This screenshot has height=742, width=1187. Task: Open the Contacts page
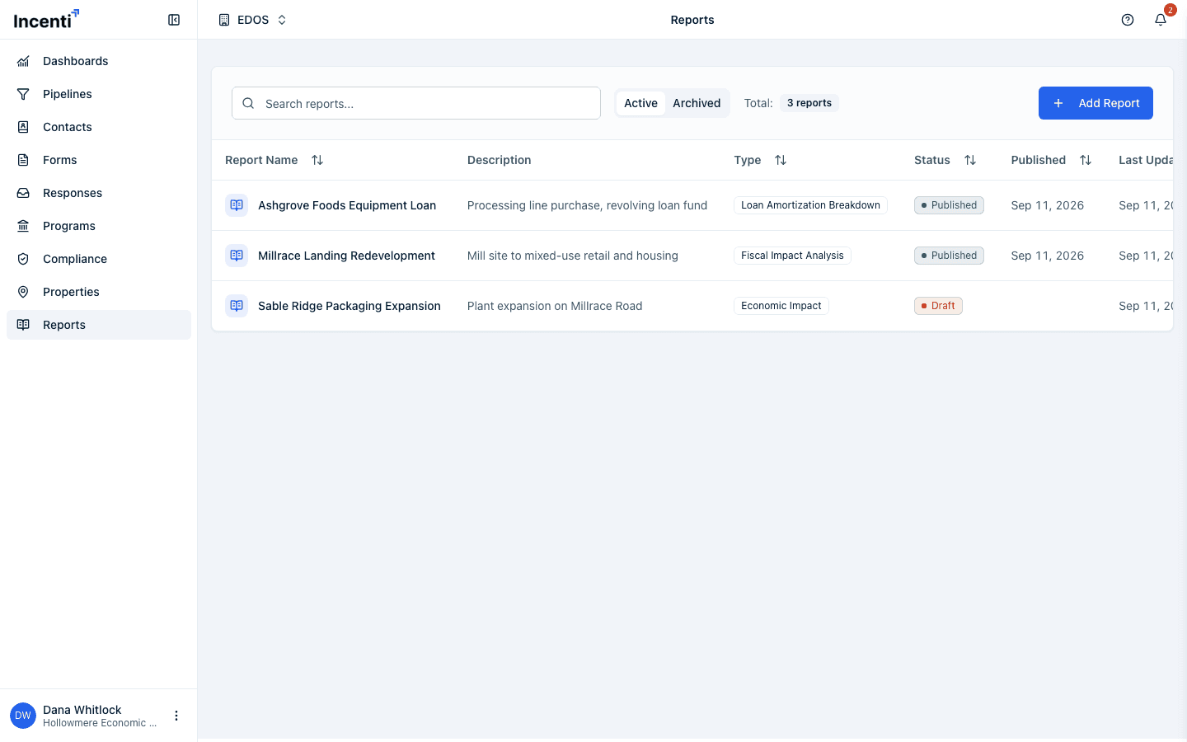[x=99, y=127]
